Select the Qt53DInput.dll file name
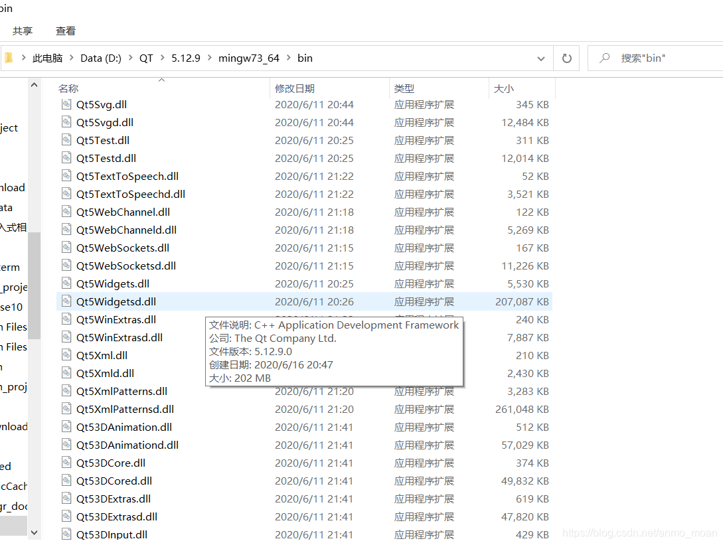The image size is (723, 545). pos(112,534)
